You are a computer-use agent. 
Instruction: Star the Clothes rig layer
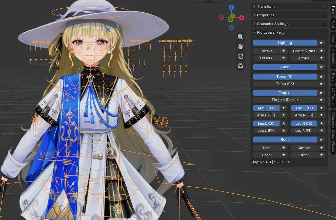[x=322, y=148]
